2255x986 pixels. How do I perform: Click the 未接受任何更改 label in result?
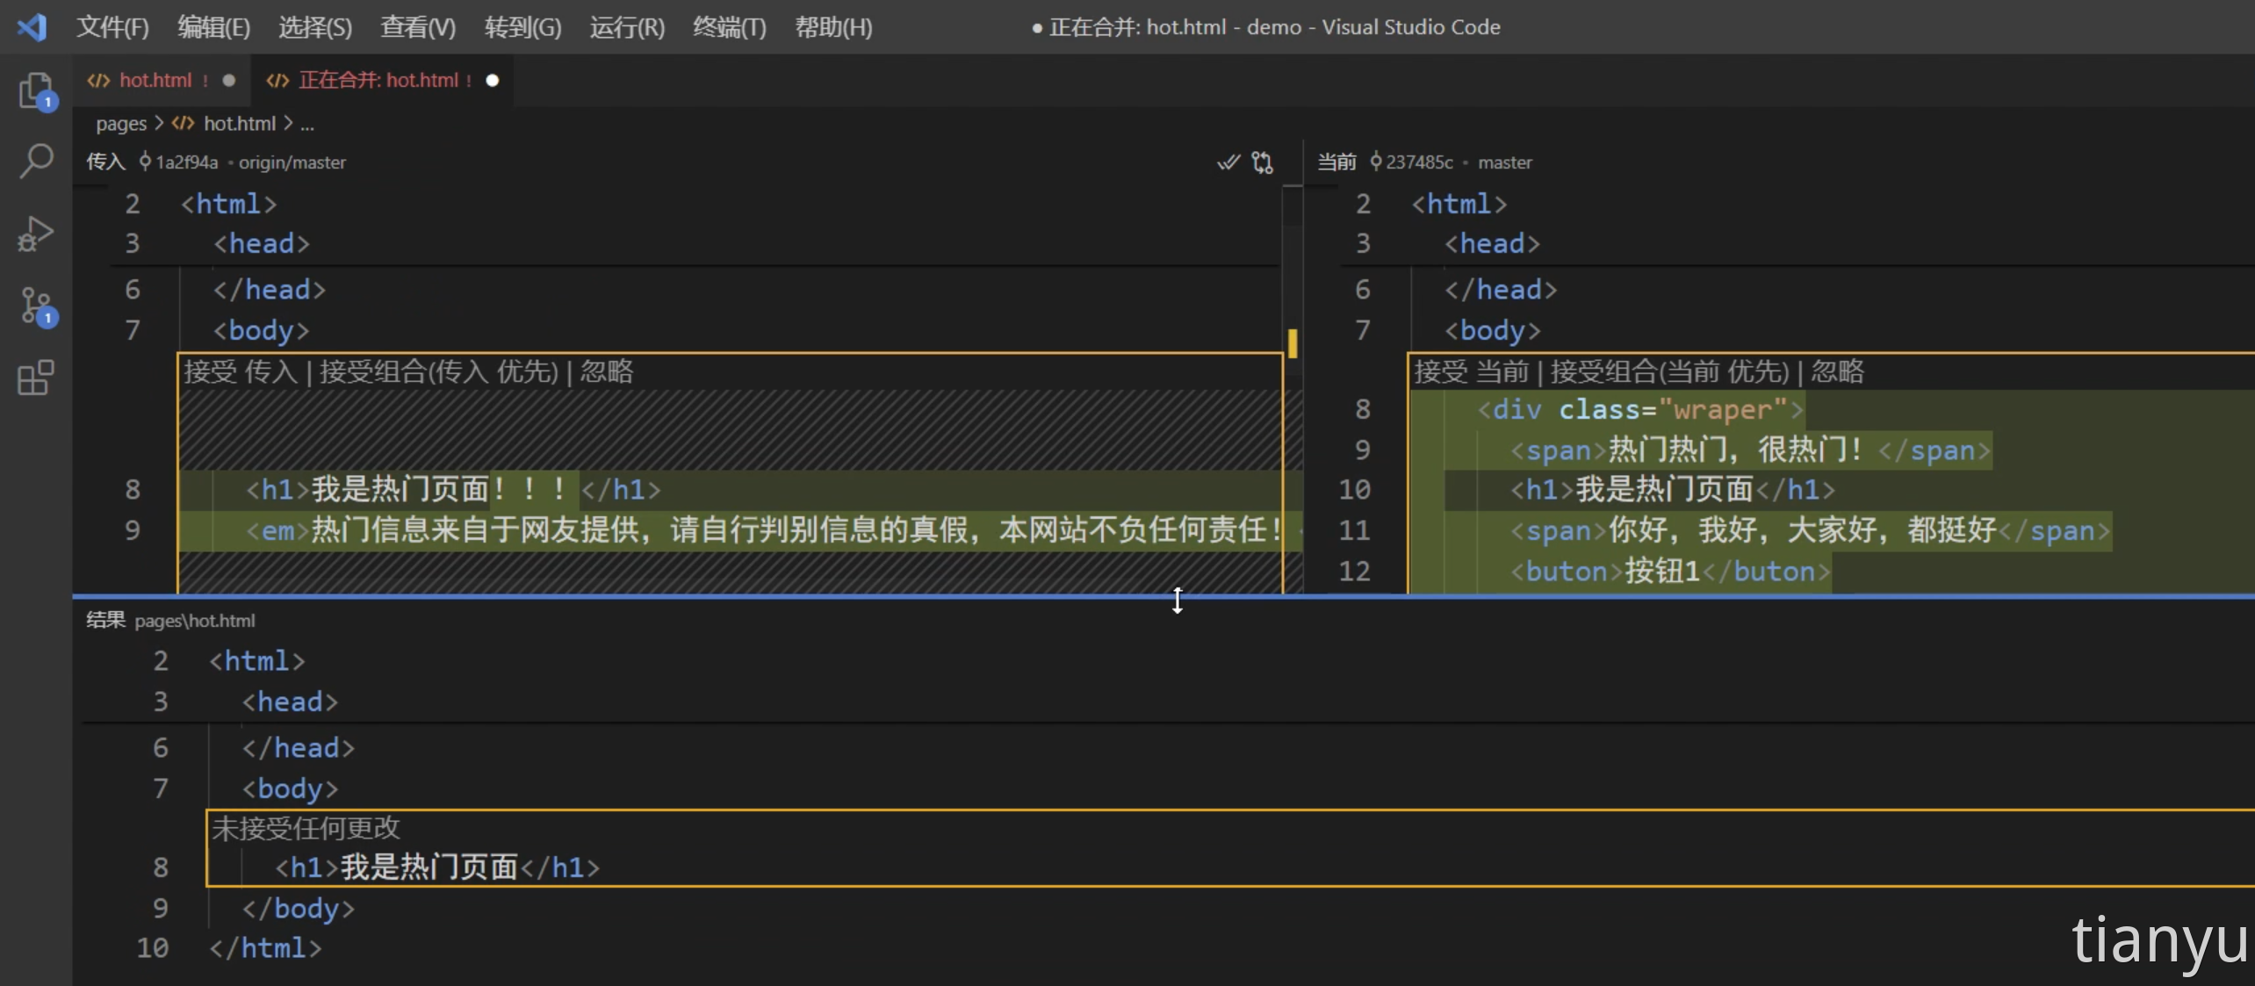306,827
